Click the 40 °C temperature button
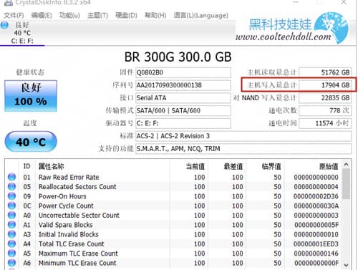358x270 pixels. [31, 142]
